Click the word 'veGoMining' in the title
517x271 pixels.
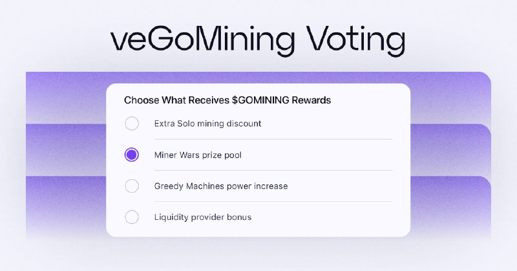[x=202, y=40]
